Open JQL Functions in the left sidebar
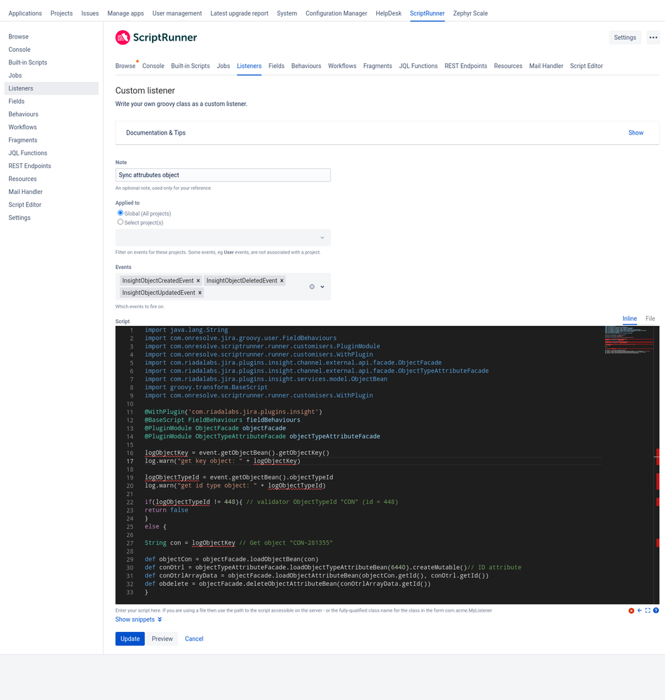 (51, 153)
